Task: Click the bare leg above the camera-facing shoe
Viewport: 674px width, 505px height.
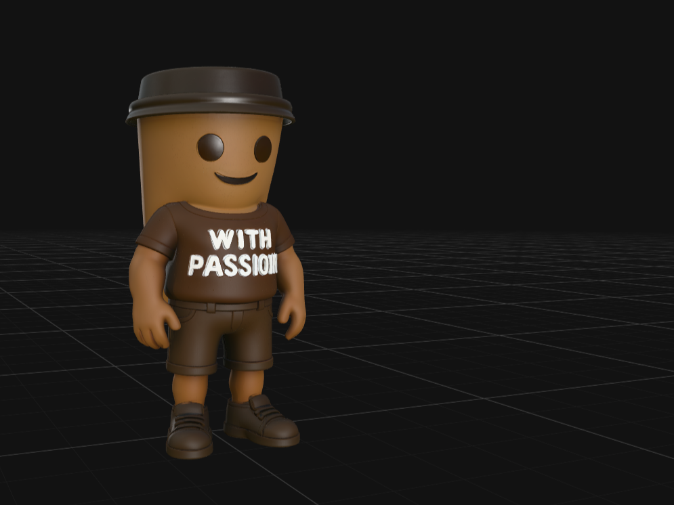Action: click(190, 389)
